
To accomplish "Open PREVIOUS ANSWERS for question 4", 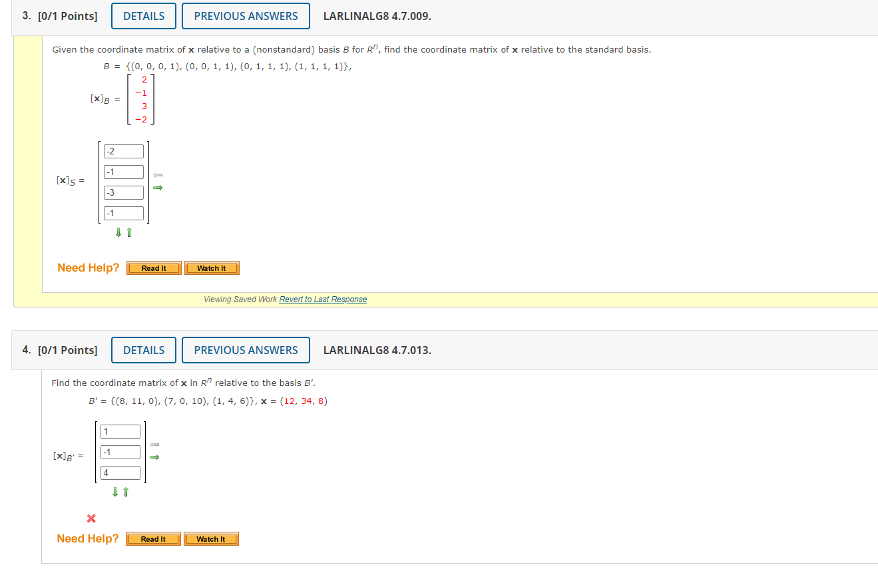I will pos(246,350).
